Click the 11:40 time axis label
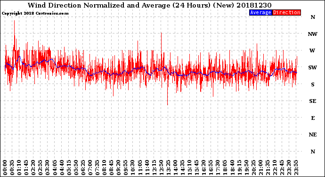The image size is (325, 177). (147, 168)
